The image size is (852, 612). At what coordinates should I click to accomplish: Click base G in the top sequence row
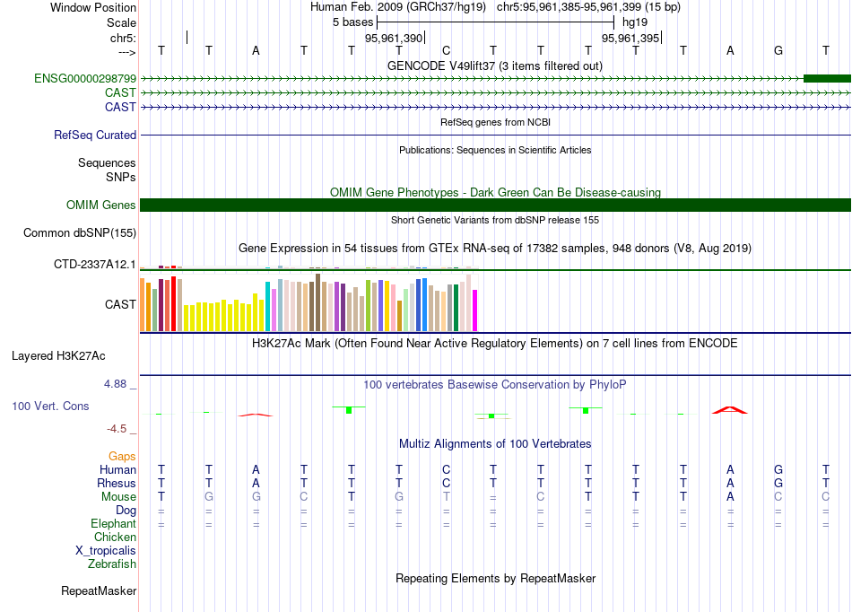(778, 50)
